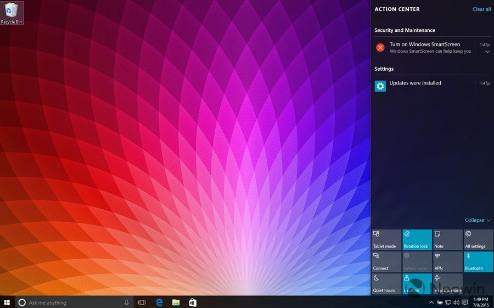Click the volume speaker tray icon

click(x=456, y=303)
